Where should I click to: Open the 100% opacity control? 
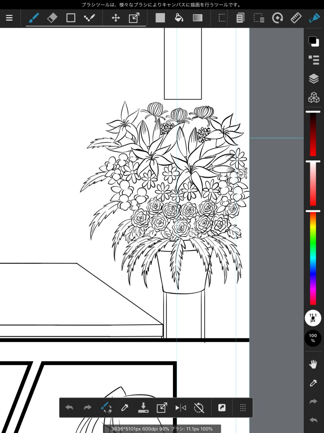point(313,338)
